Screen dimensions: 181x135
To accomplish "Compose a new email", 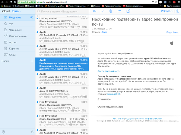I will pyautogui.click(x=129, y=11).
